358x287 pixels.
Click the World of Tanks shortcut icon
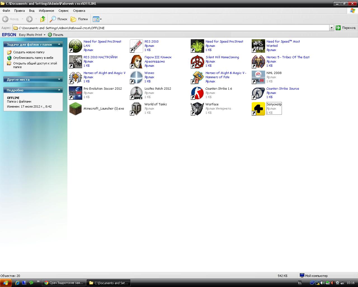point(136,109)
